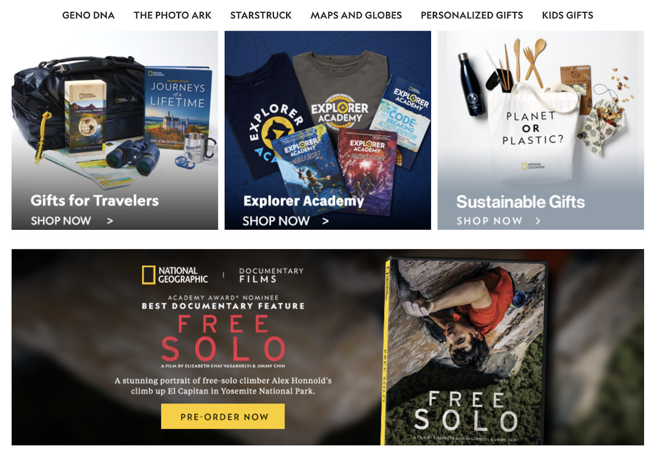Click the National Geographic yellow frame logo

tap(148, 275)
